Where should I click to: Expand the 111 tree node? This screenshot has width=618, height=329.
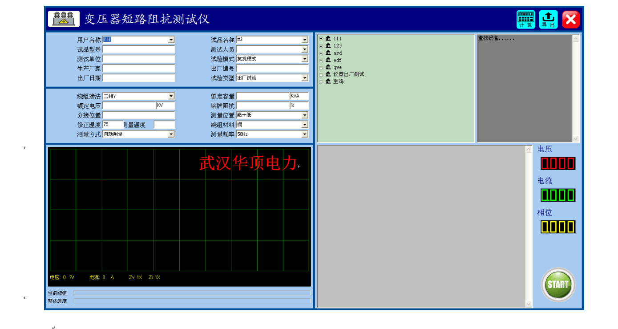tap(321, 39)
